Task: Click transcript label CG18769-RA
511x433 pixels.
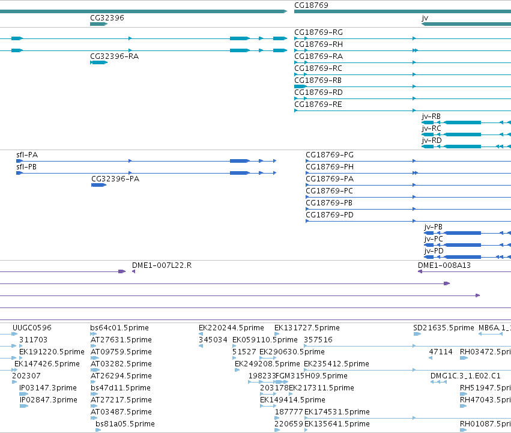Action: tap(318, 56)
